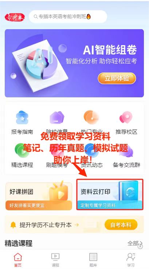This screenshot has width=149, height=269.
Task: Open the 好课拼团 card
Action: click(x=39, y=196)
